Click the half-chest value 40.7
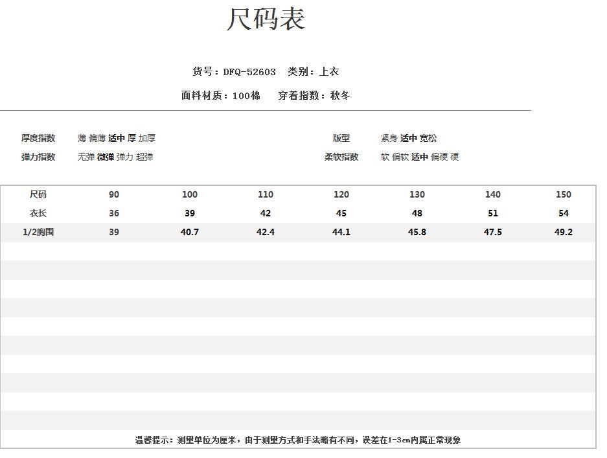Image resolution: width=607 pixels, height=458 pixels. tap(190, 232)
